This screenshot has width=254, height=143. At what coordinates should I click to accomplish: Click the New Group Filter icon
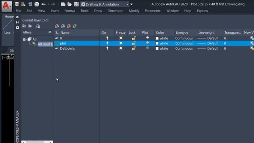coord(30,26)
